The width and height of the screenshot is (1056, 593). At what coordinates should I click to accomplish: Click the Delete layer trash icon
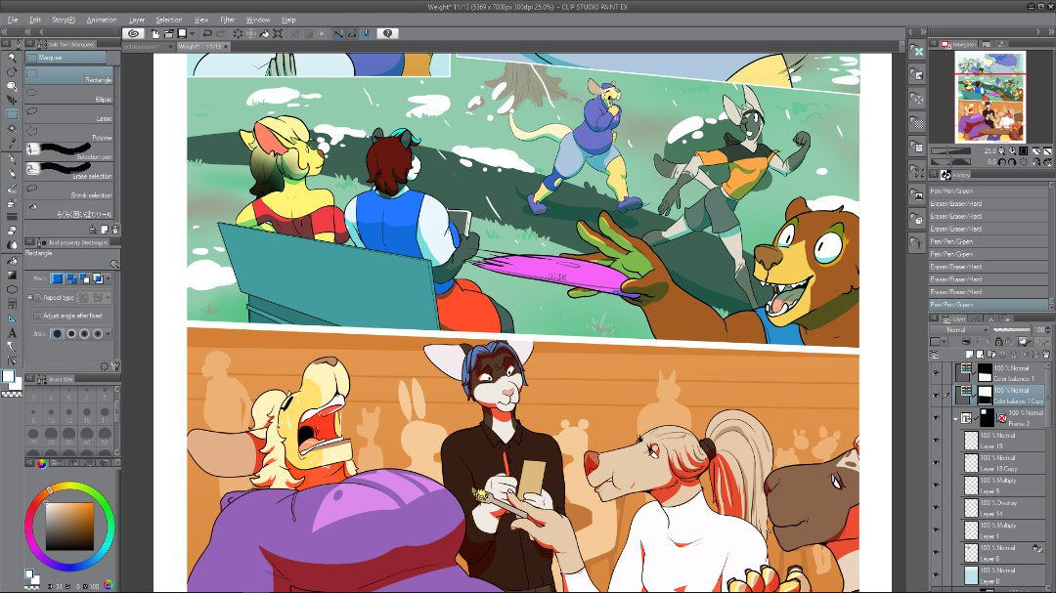coord(1046,354)
